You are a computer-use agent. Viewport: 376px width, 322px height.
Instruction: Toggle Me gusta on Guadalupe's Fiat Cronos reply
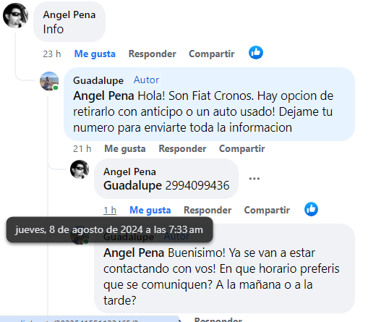click(x=125, y=148)
